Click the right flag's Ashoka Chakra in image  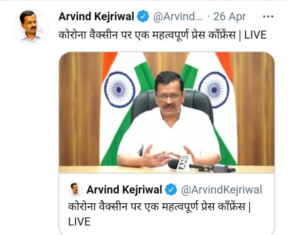pyautogui.click(x=214, y=90)
